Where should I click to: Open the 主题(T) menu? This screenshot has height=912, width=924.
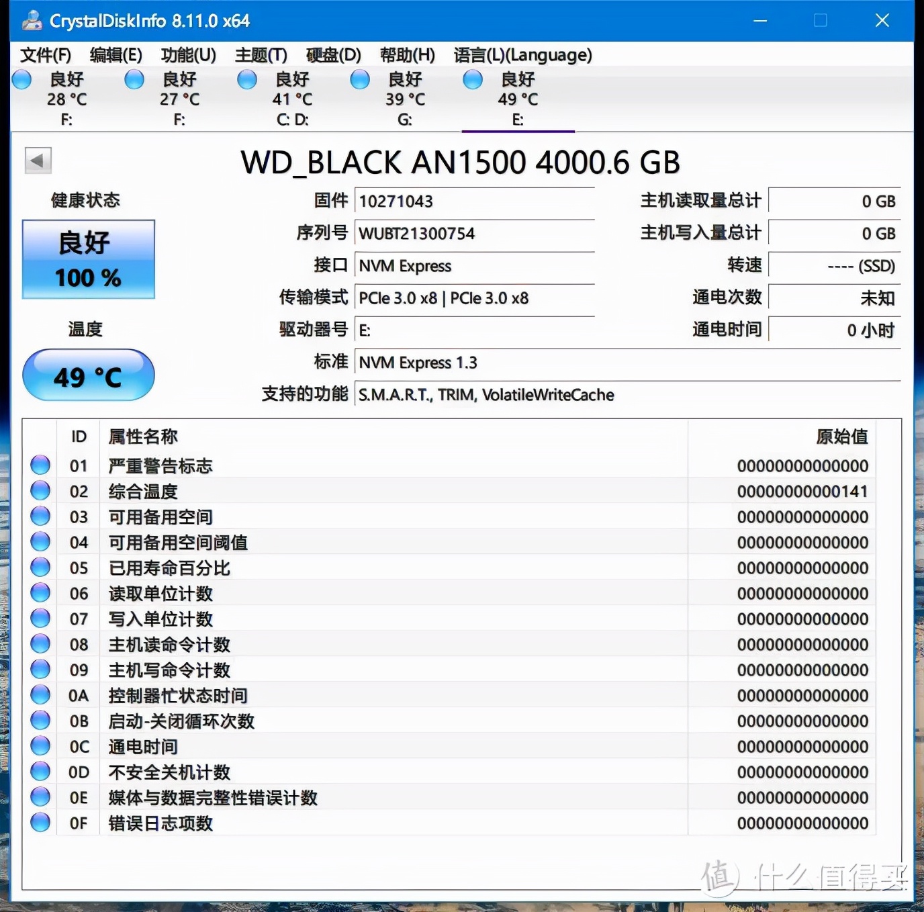261,55
